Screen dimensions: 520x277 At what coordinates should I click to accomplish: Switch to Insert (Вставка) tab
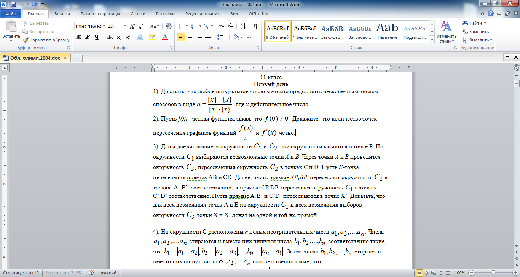tap(62, 14)
